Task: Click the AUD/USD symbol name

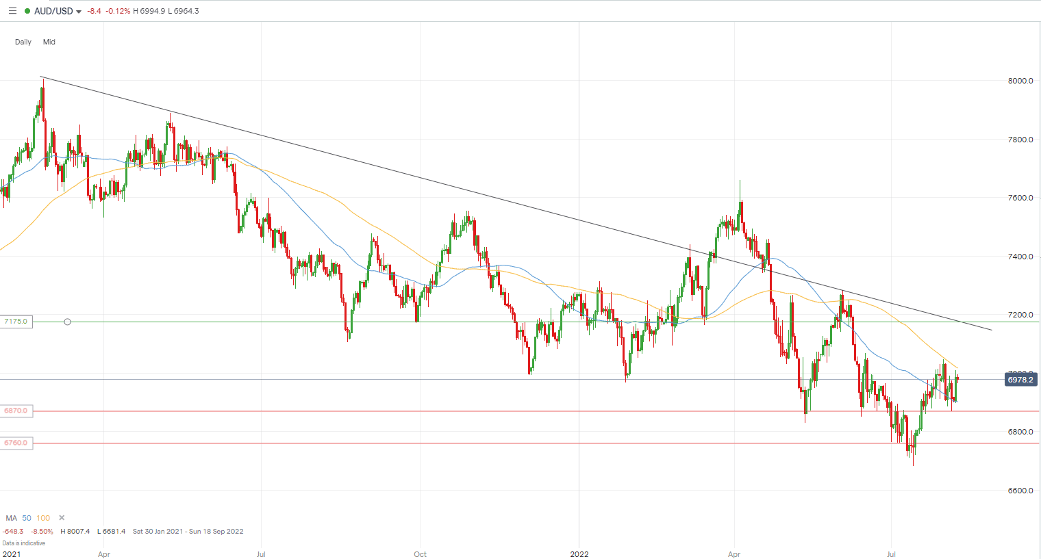Action: click(x=53, y=11)
